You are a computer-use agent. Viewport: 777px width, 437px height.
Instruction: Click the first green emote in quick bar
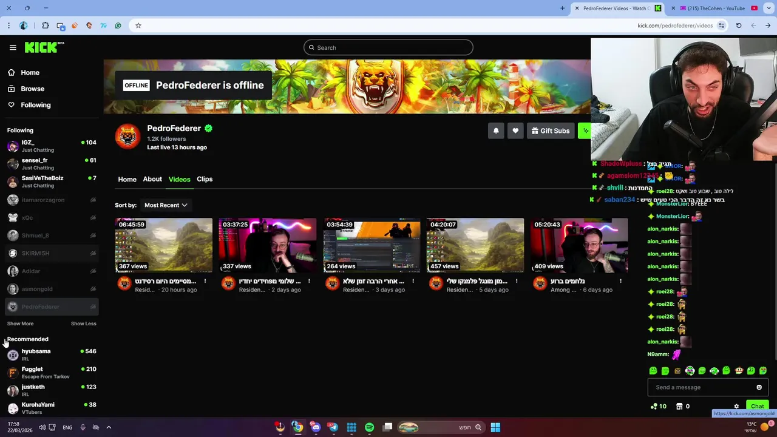653,370
